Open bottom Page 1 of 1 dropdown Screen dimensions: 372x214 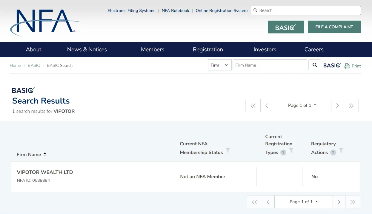tap(304, 202)
